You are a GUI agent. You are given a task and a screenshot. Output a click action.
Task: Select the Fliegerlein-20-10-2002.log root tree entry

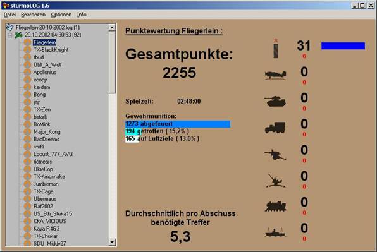(47, 27)
